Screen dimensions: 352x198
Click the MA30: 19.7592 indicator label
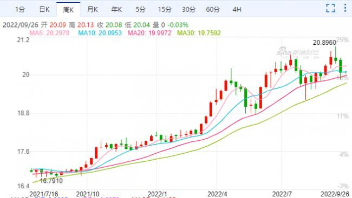(x=199, y=33)
